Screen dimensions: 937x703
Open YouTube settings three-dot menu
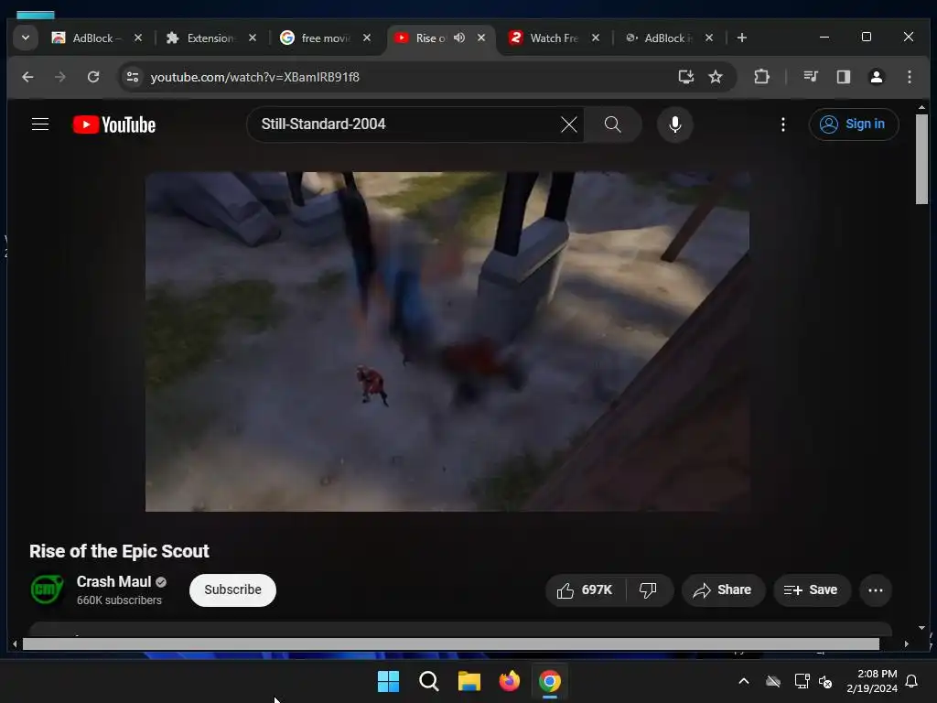(x=783, y=124)
